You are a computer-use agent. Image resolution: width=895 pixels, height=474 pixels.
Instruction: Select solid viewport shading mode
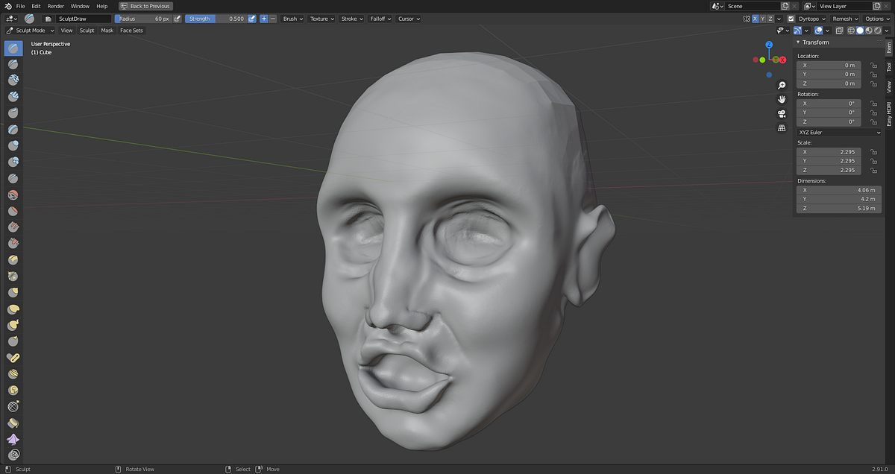tap(860, 31)
